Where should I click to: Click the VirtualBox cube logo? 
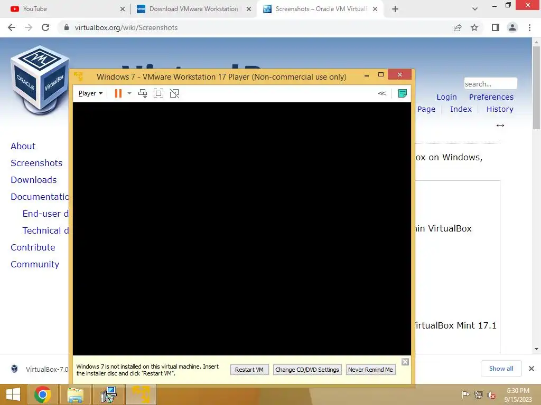(40, 80)
